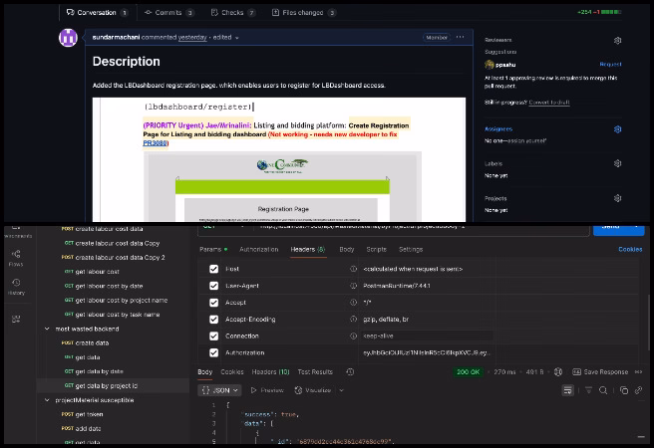The image size is (654, 448).
Task: Uncheck the User-Agent header checkbox
Action: (x=214, y=286)
